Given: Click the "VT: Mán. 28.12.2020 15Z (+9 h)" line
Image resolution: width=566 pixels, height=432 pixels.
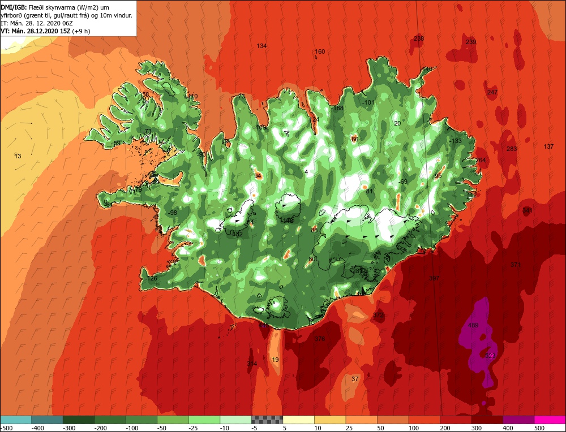Looking at the screenshot, I should pos(45,31).
